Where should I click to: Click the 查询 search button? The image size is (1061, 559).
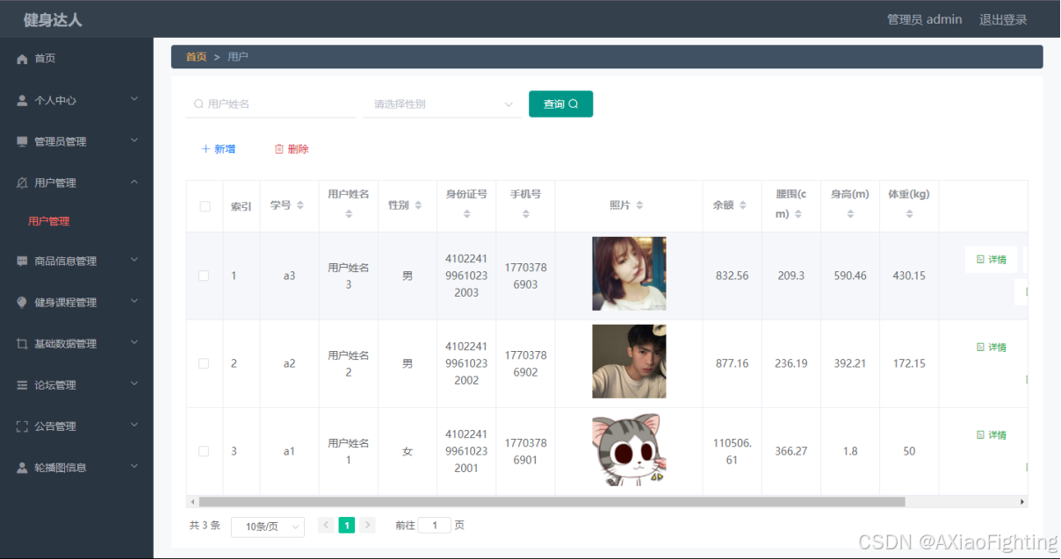pyautogui.click(x=560, y=104)
